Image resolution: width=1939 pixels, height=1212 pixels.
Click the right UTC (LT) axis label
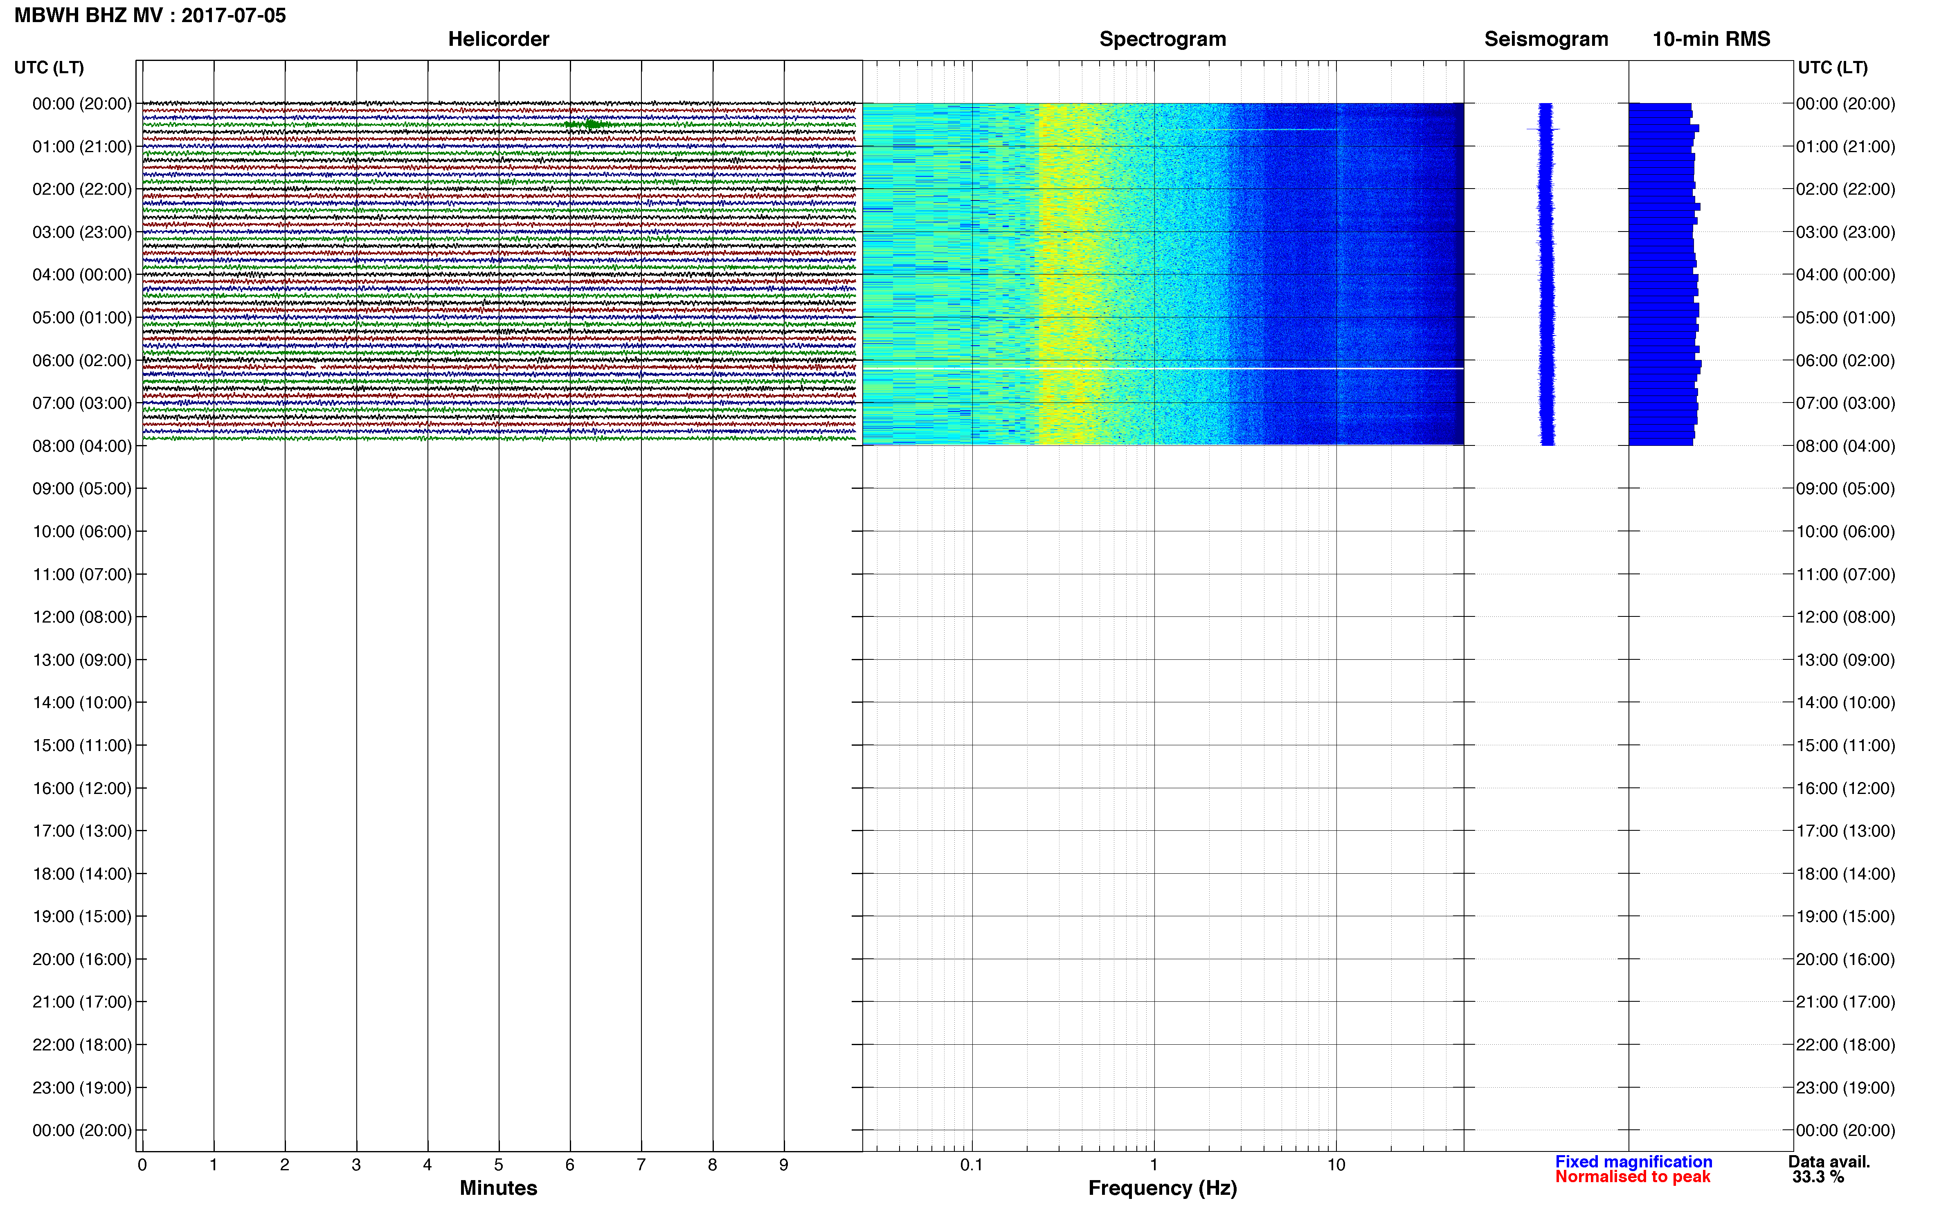coord(1832,67)
